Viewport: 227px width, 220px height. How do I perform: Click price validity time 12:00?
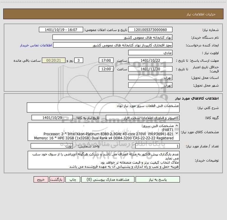click(106, 69)
